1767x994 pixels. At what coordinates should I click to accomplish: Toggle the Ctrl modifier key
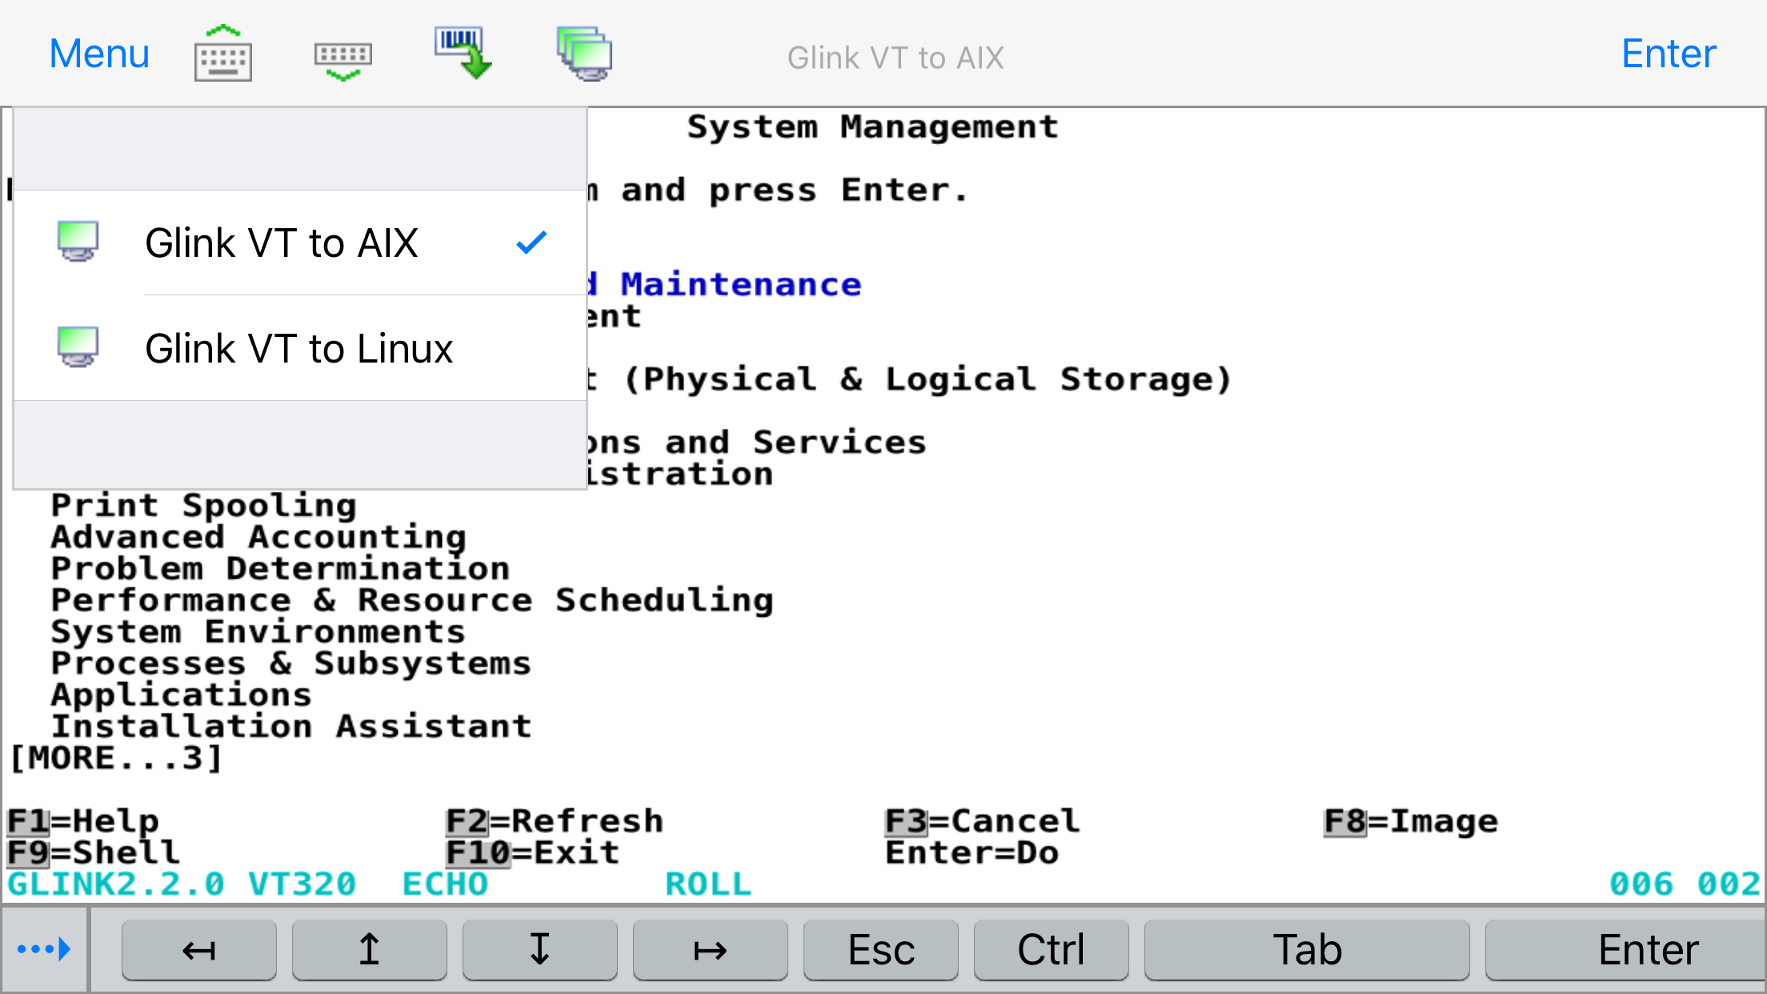(x=1050, y=950)
